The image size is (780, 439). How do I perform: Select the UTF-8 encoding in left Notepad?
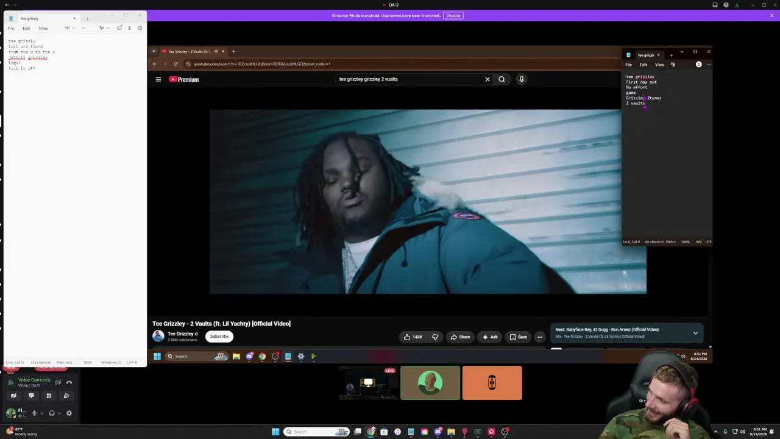[x=132, y=362]
